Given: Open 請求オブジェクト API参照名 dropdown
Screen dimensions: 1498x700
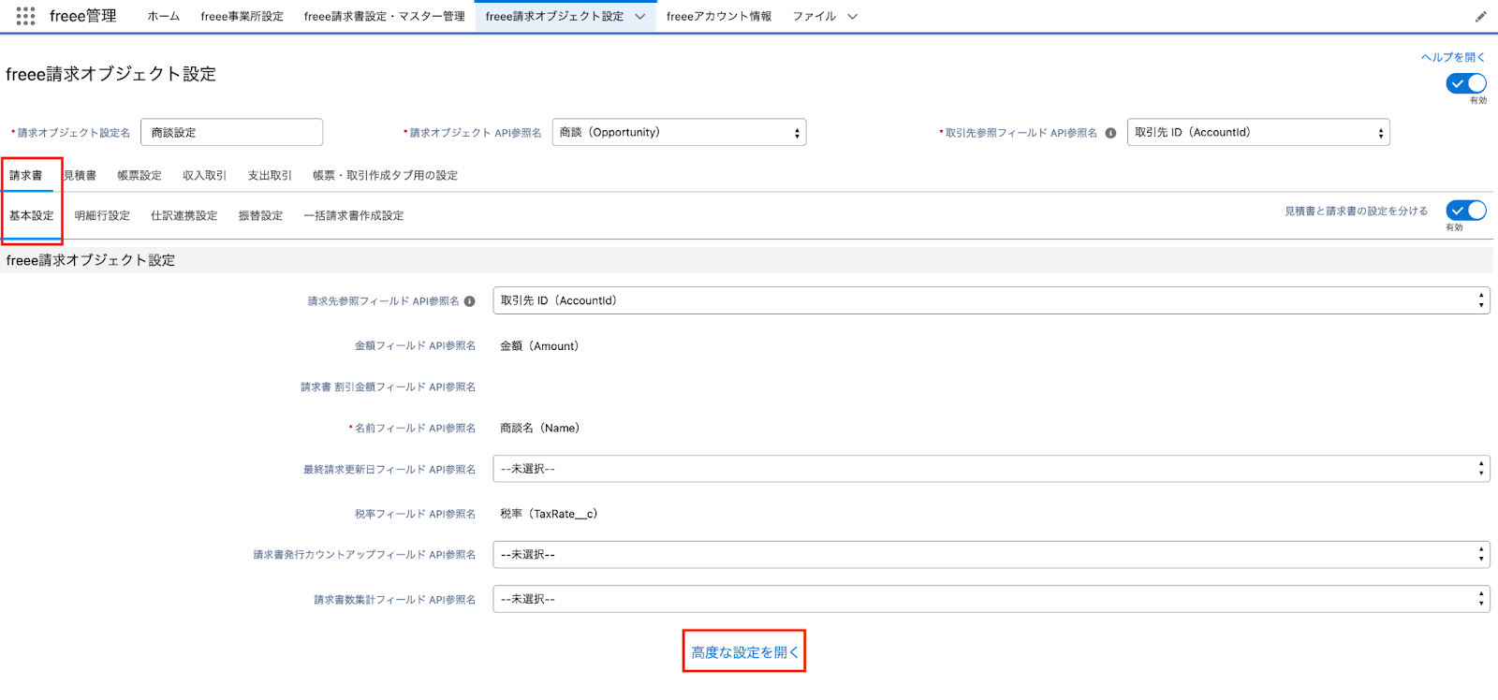Looking at the screenshot, I should [x=679, y=132].
